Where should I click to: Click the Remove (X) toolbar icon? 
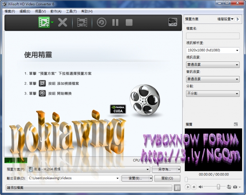tap(62, 23)
